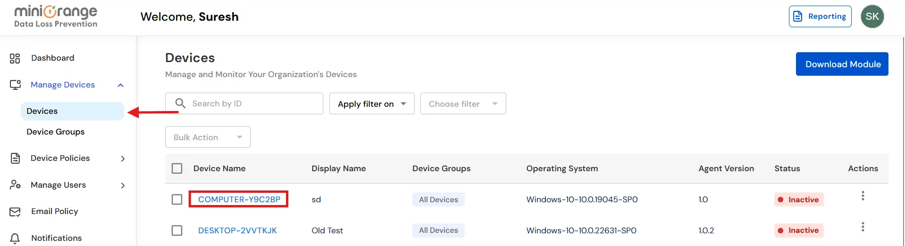Click the Display Name column header
The width and height of the screenshot is (905, 246).
(x=339, y=168)
